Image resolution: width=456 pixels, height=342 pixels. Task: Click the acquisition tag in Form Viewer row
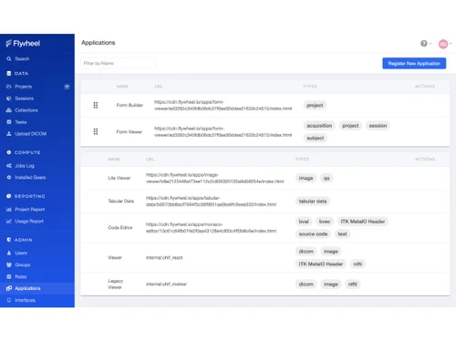point(319,126)
